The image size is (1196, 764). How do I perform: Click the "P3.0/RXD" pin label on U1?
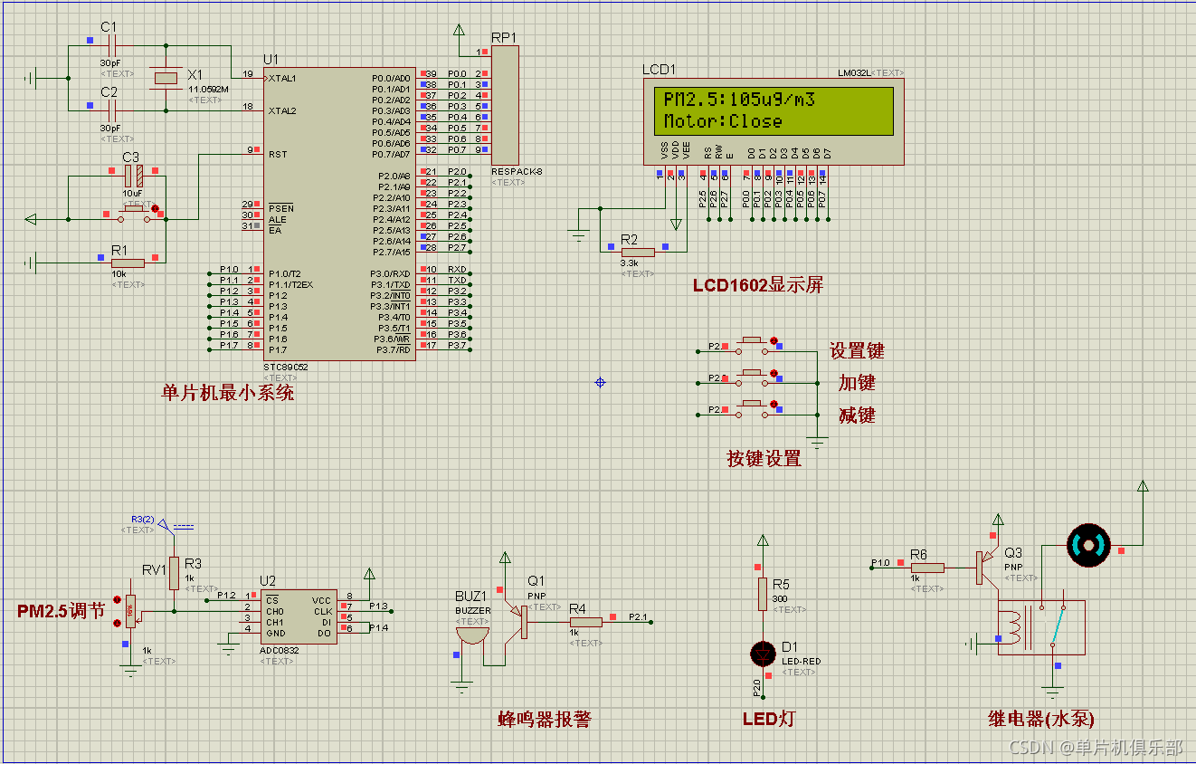(x=390, y=273)
